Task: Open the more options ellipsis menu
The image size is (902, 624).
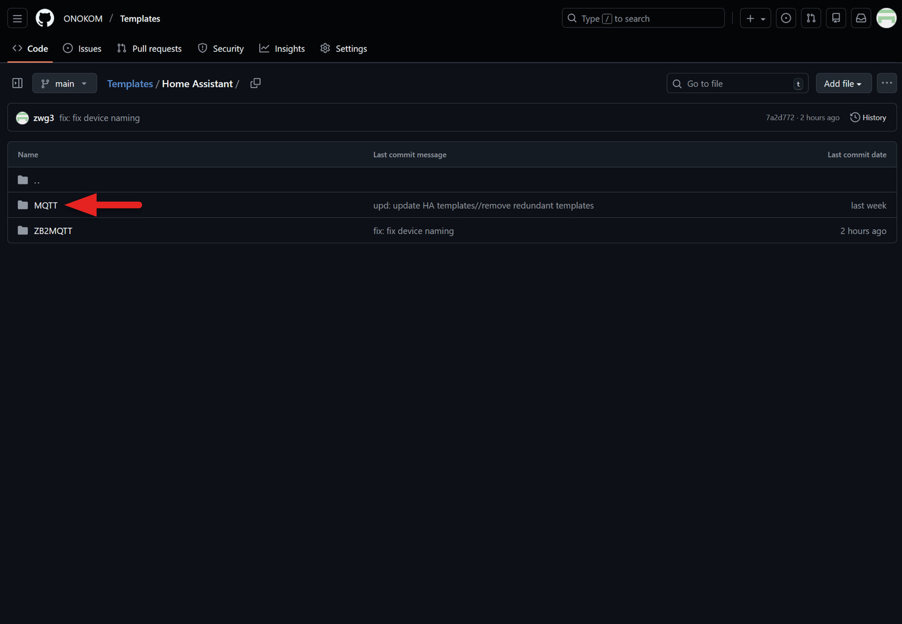Action: click(887, 84)
